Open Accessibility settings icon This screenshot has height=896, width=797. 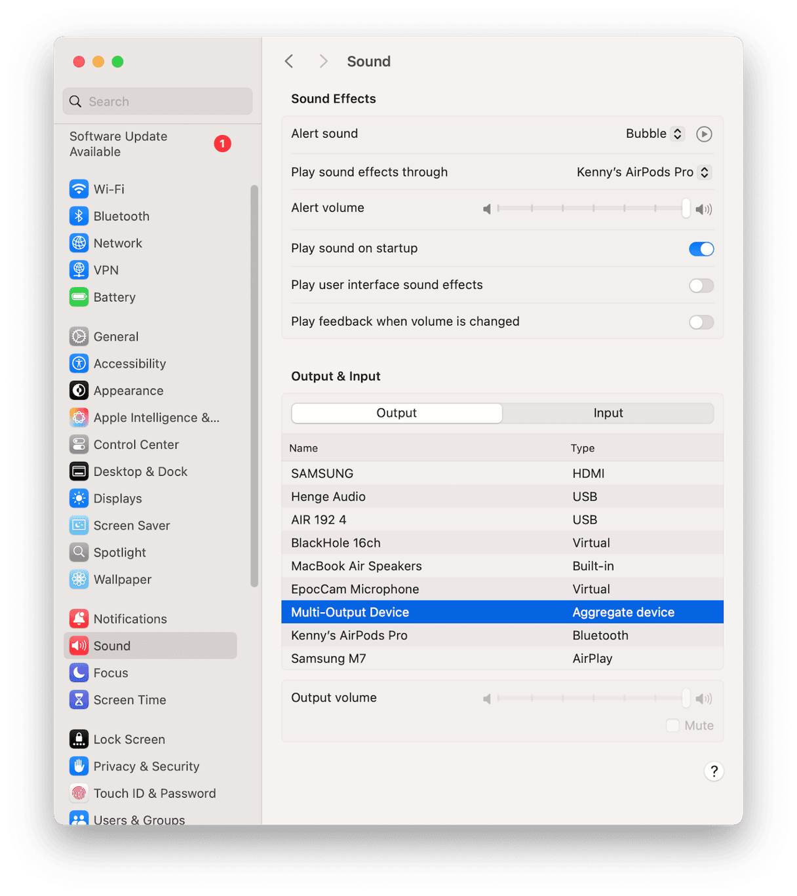(79, 363)
